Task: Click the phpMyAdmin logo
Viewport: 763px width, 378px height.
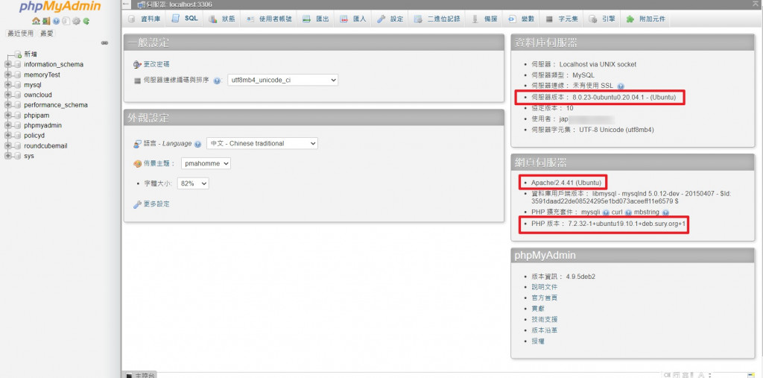Action: pyautogui.click(x=60, y=7)
